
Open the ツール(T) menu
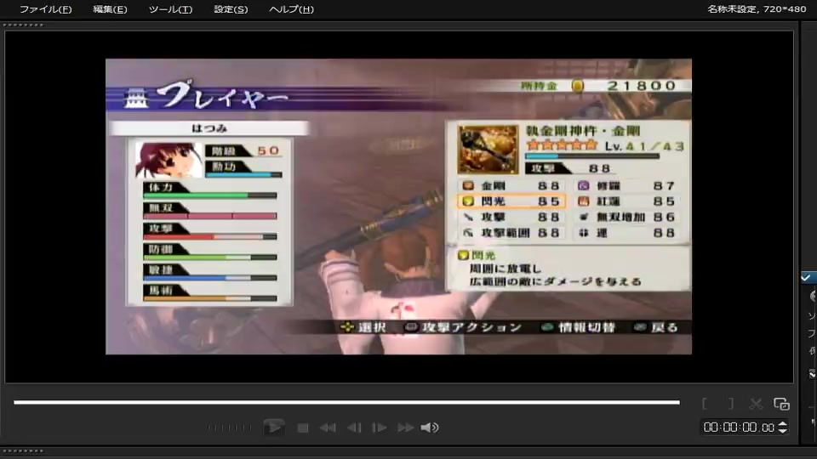point(170,9)
